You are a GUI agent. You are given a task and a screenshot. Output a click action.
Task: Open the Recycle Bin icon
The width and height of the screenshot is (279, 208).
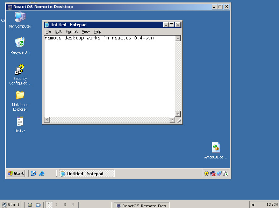pos(20,43)
